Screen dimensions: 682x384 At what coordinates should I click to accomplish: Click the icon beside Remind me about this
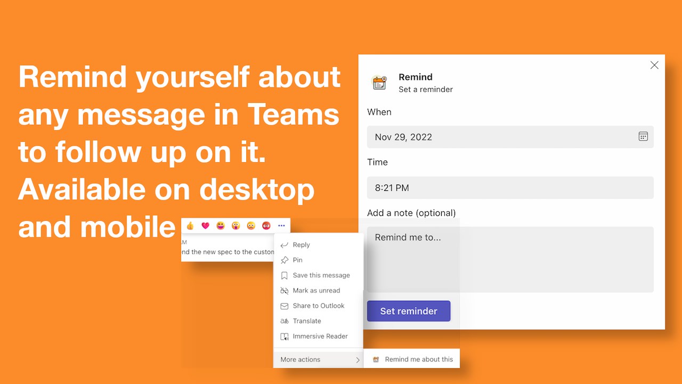coord(376,359)
